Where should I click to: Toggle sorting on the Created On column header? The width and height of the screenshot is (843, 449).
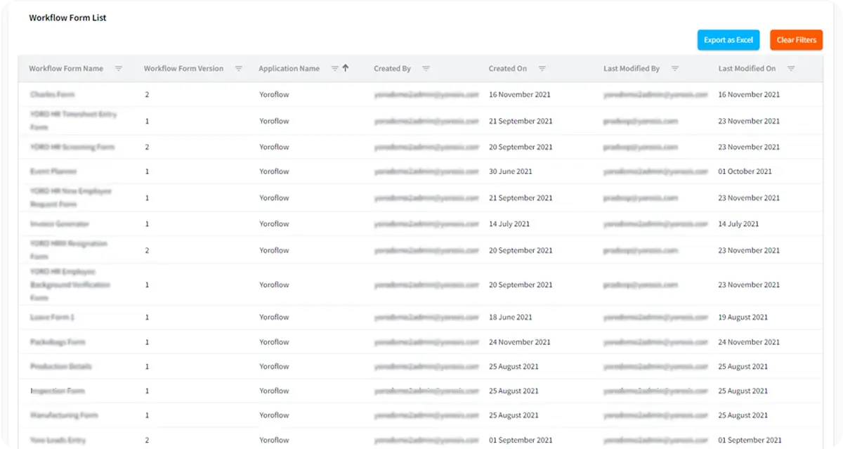(507, 68)
